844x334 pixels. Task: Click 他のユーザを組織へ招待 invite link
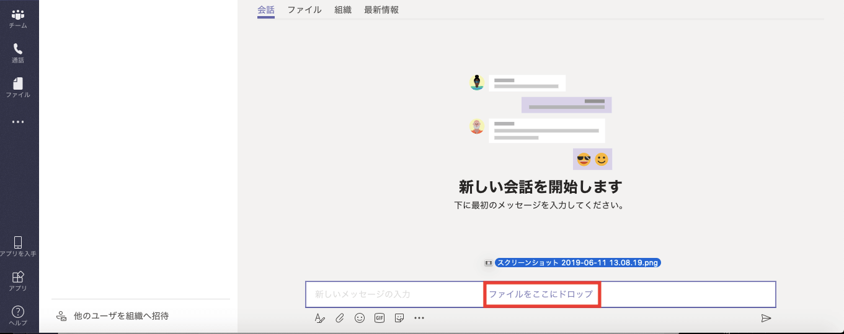121,316
